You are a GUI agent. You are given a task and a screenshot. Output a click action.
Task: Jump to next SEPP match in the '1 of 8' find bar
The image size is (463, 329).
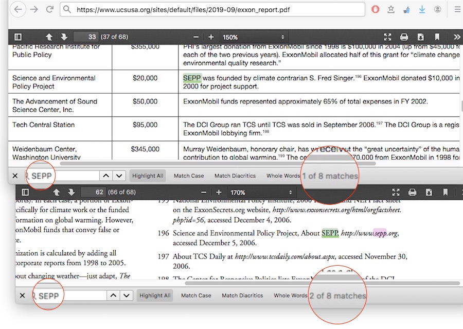119,176
